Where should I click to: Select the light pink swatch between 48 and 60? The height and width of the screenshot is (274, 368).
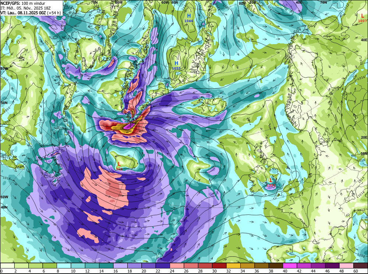click(x=347, y=266)
